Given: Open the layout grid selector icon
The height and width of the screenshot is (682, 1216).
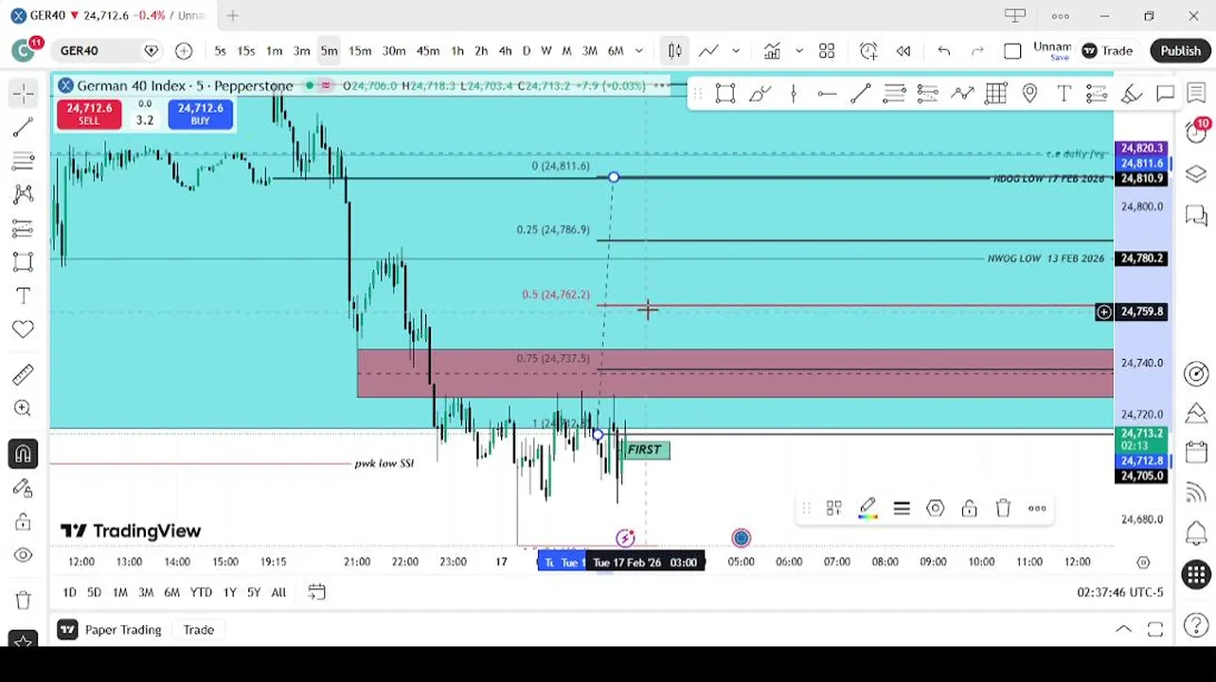Looking at the screenshot, I should click(827, 50).
